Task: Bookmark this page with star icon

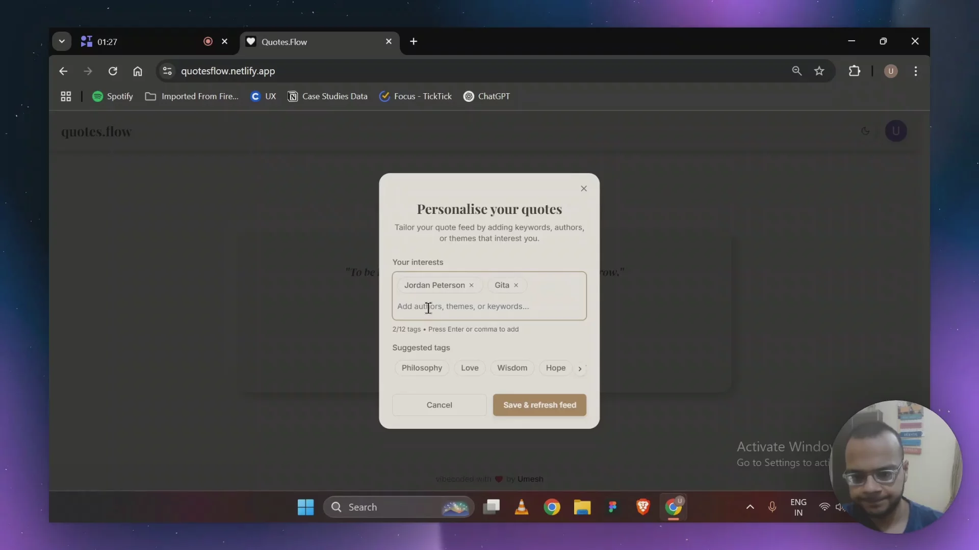Action: coord(819,71)
